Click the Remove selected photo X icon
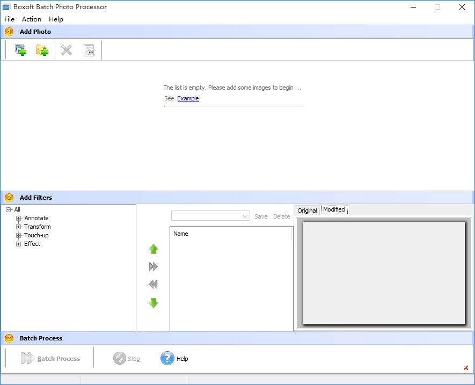This screenshot has width=475, height=385. 67,50
